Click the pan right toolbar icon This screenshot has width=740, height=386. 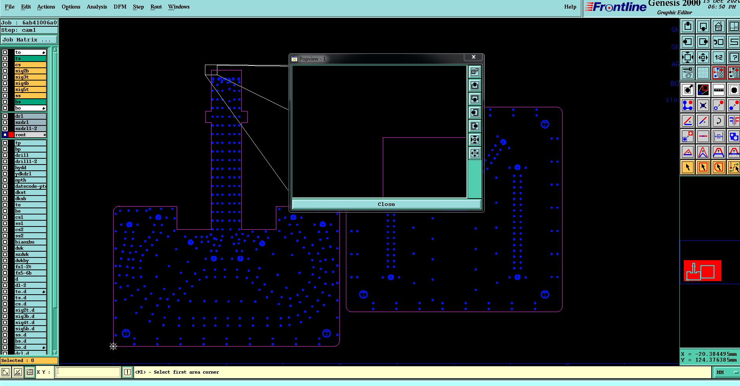(x=703, y=42)
